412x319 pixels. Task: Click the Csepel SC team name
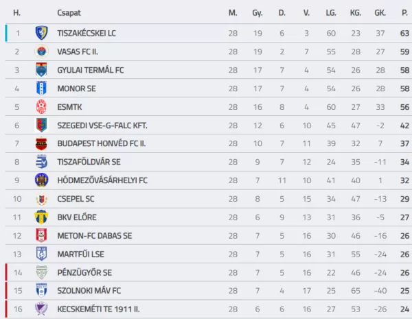tap(76, 199)
